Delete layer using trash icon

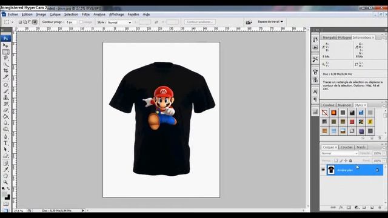point(380,208)
